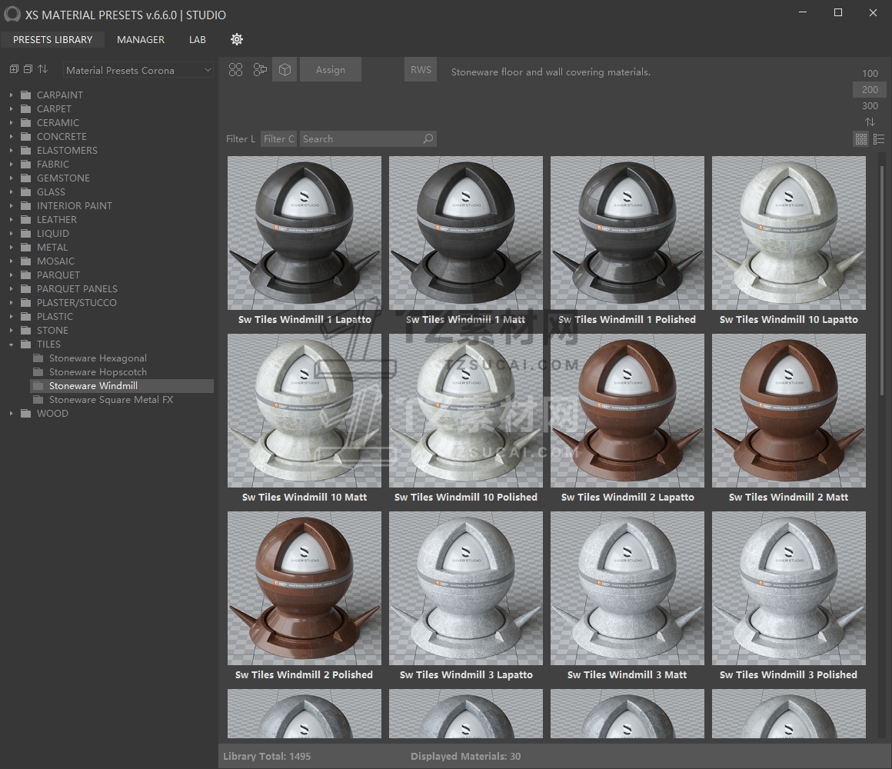
Task: Set thumbnail size to 300
Action: 870,106
